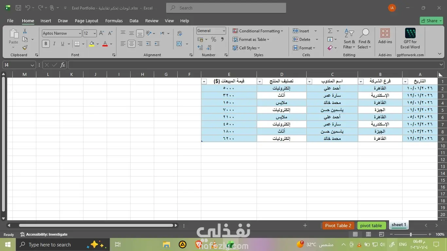This screenshot has height=251, width=447.
Task: Click the Clear eraser icon
Action: (x=330, y=48)
